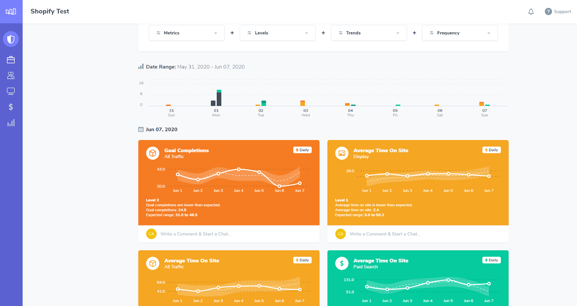The height and width of the screenshot is (306, 577).
Task: Select the 07 Sun date in chart
Action: [485, 113]
